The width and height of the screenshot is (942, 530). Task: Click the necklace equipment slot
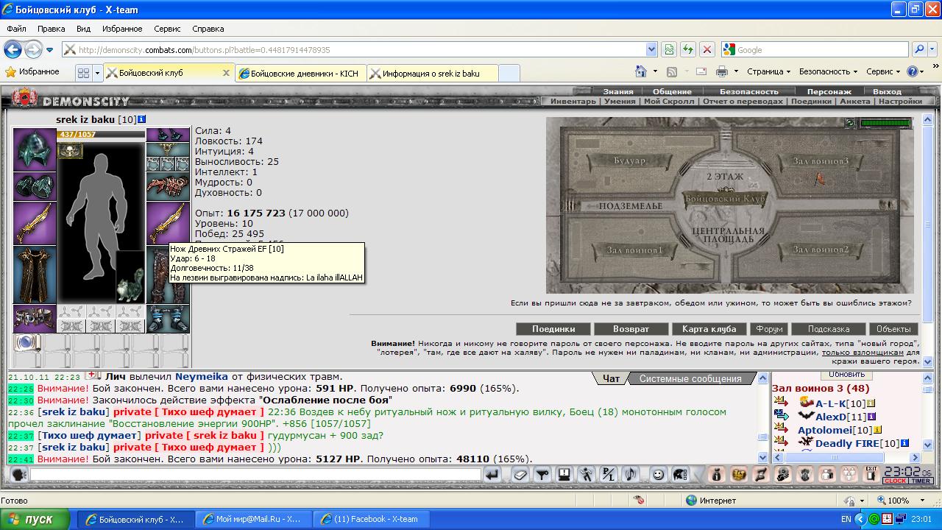pyautogui.click(x=168, y=149)
